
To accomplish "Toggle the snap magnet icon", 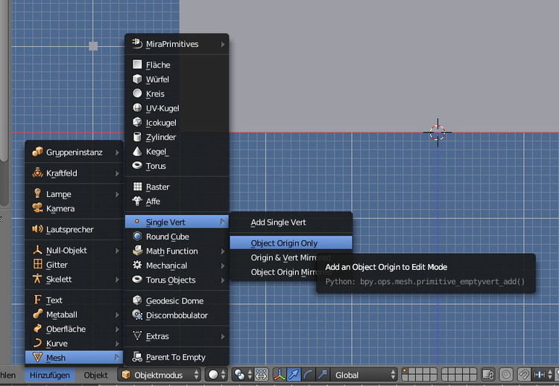I will (523, 375).
